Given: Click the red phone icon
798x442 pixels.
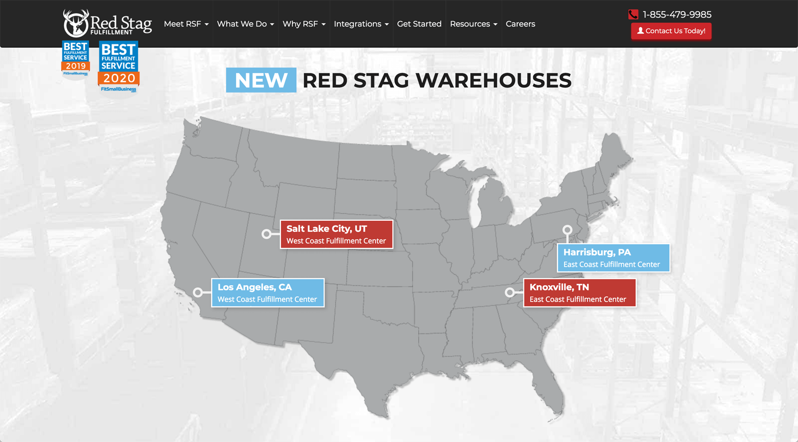Looking at the screenshot, I should 633,14.
